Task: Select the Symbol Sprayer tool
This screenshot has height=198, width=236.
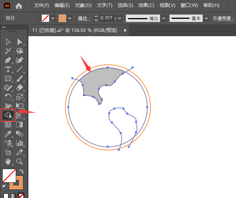Action: coord(8,143)
